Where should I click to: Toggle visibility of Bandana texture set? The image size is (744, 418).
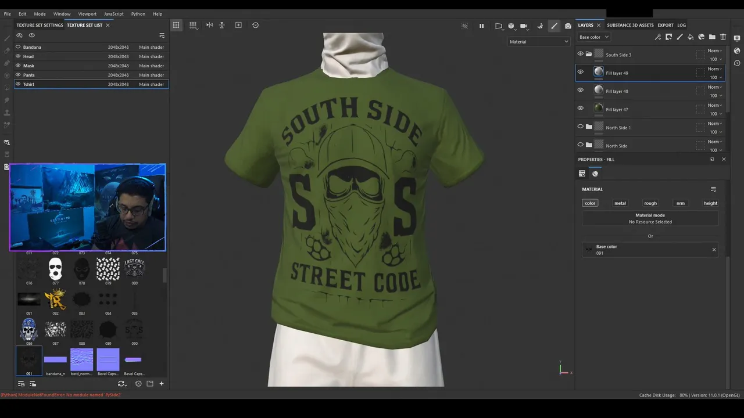[x=18, y=47]
